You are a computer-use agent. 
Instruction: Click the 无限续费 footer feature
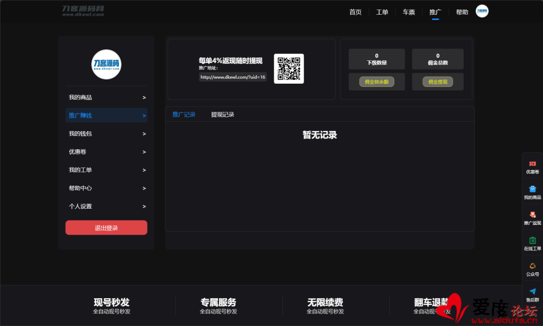pyautogui.click(x=325, y=306)
